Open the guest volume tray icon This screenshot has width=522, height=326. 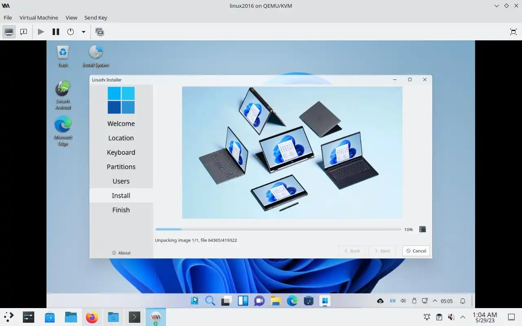click(x=403, y=301)
